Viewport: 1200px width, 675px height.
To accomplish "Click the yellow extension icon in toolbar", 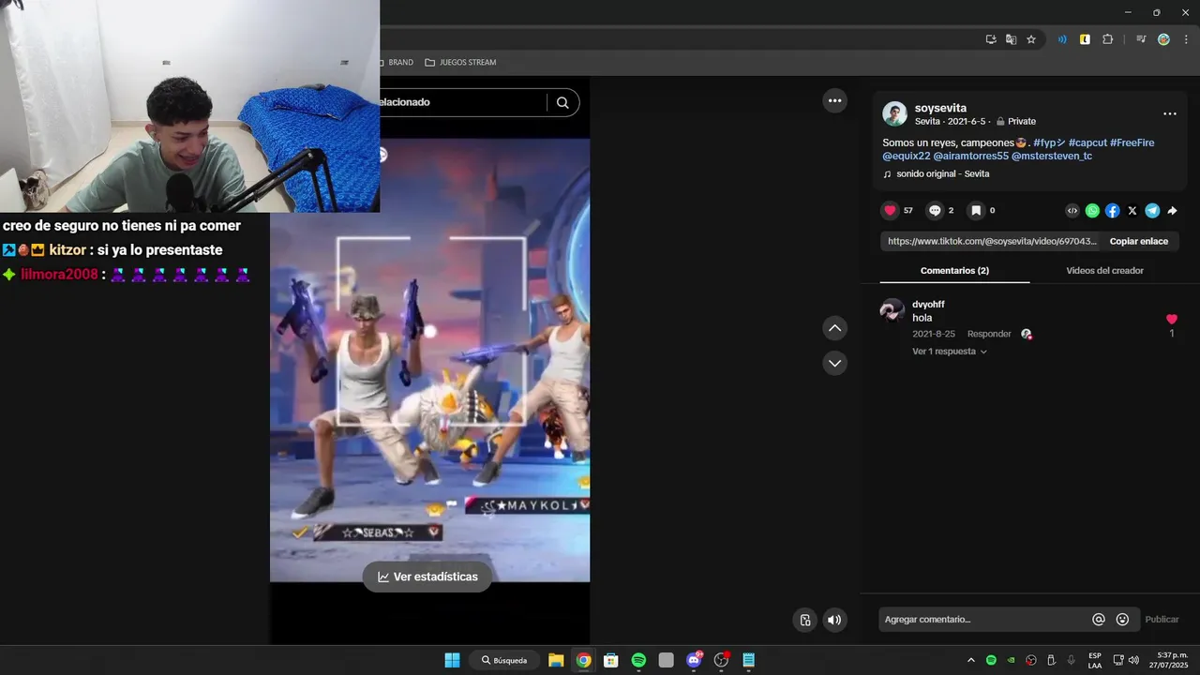I will pyautogui.click(x=1085, y=39).
